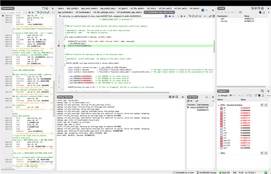Click the target icon on the CPU - Current Context row
271x174 pixels.
click(x=266, y=105)
